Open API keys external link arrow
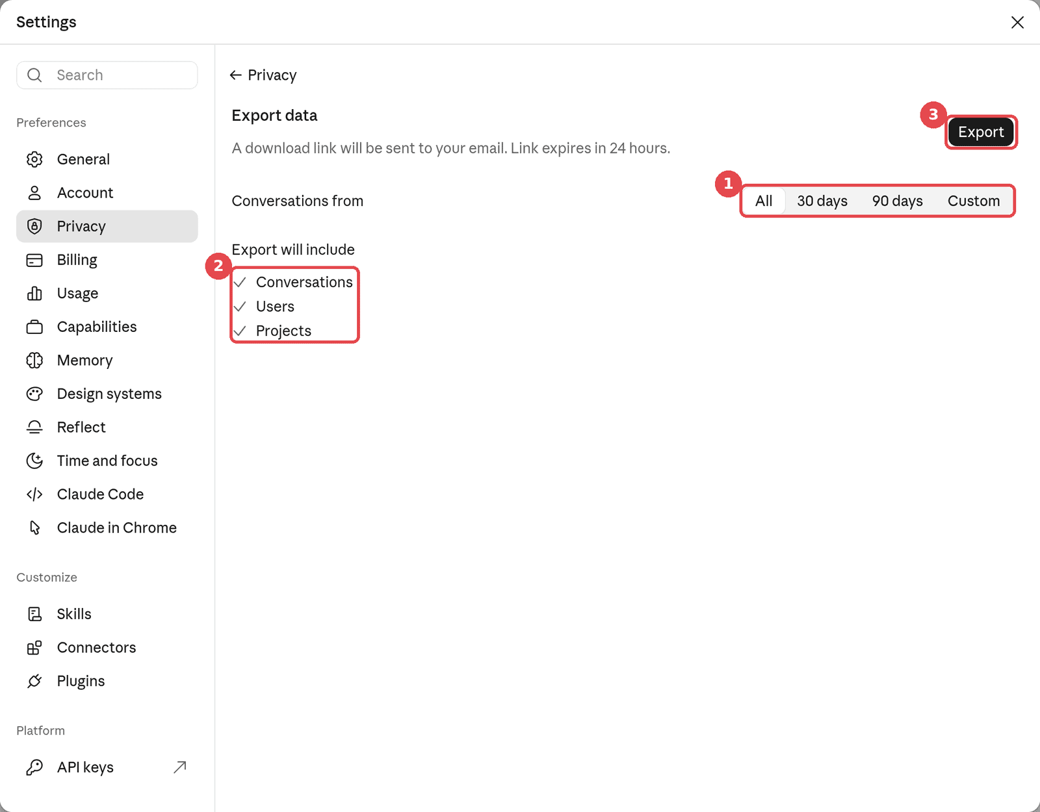Image resolution: width=1040 pixels, height=812 pixels. (x=180, y=767)
